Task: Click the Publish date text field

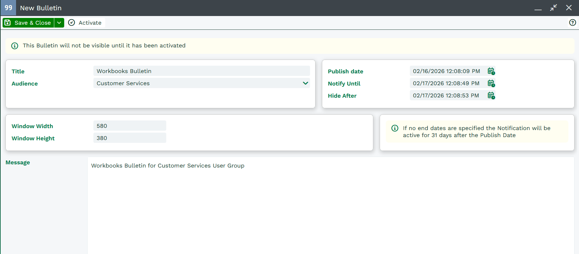Action: pos(447,71)
